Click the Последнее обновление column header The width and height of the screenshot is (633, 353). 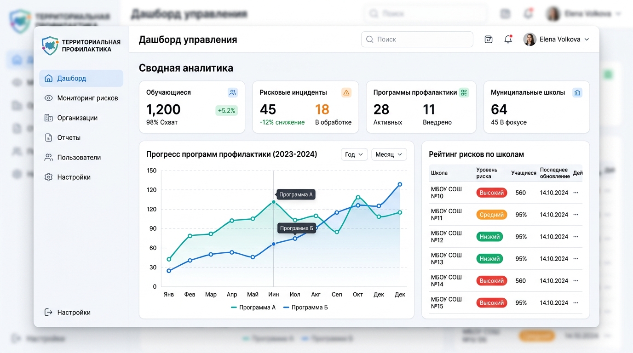(555, 173)
